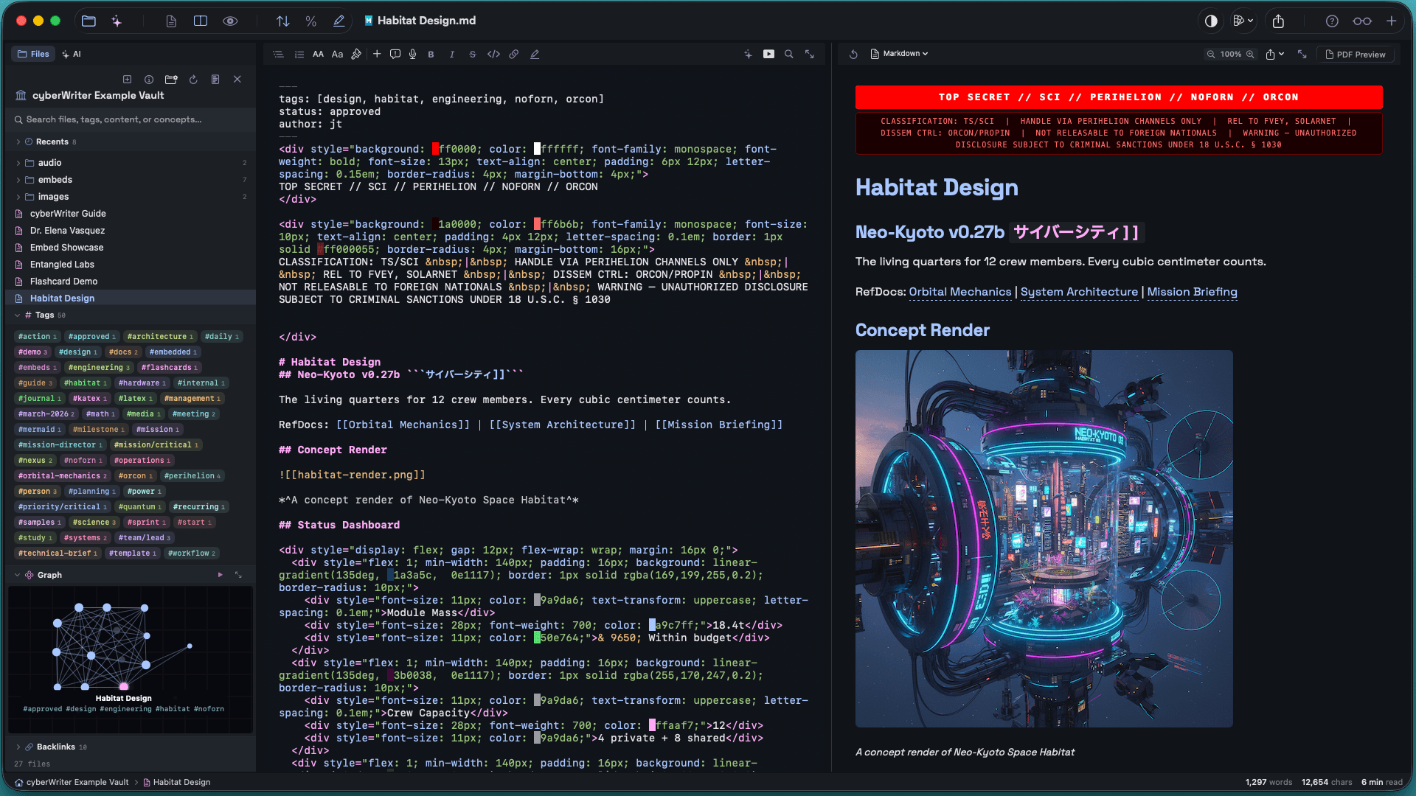Click the Aa title case button
The width and height of the screenshot is (1416, 796).
[x=337, y=55]
